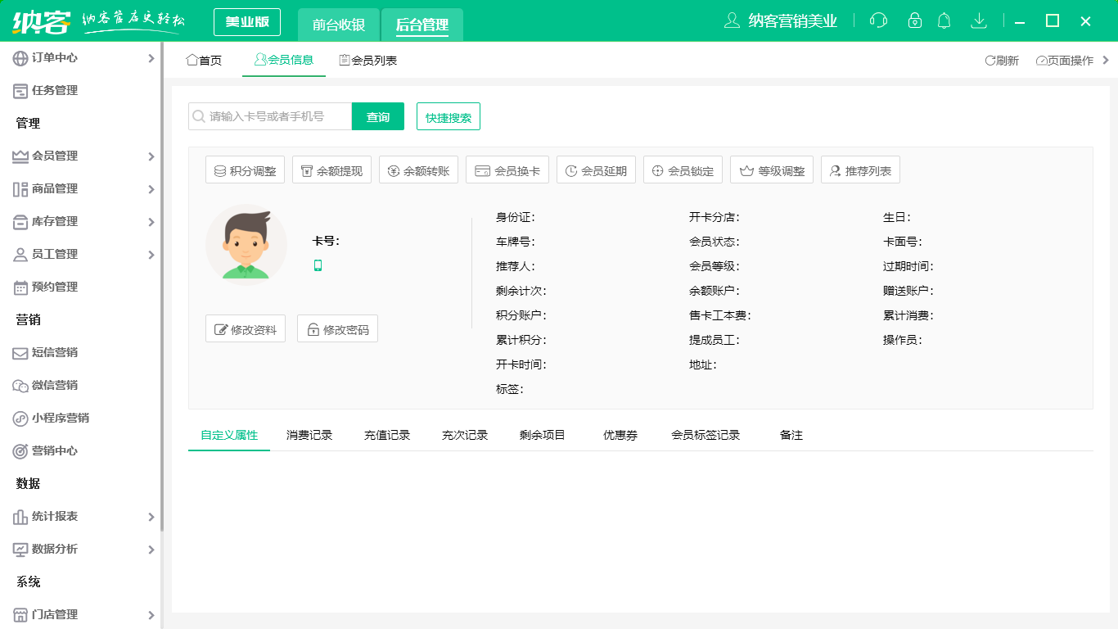
Task: Open 预约管理 in the sidebar
Action: pyautogui.click(x=55, y=287)
